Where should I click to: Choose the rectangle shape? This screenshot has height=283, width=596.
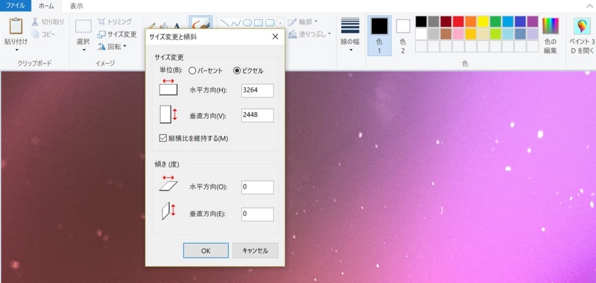[258, 23]
